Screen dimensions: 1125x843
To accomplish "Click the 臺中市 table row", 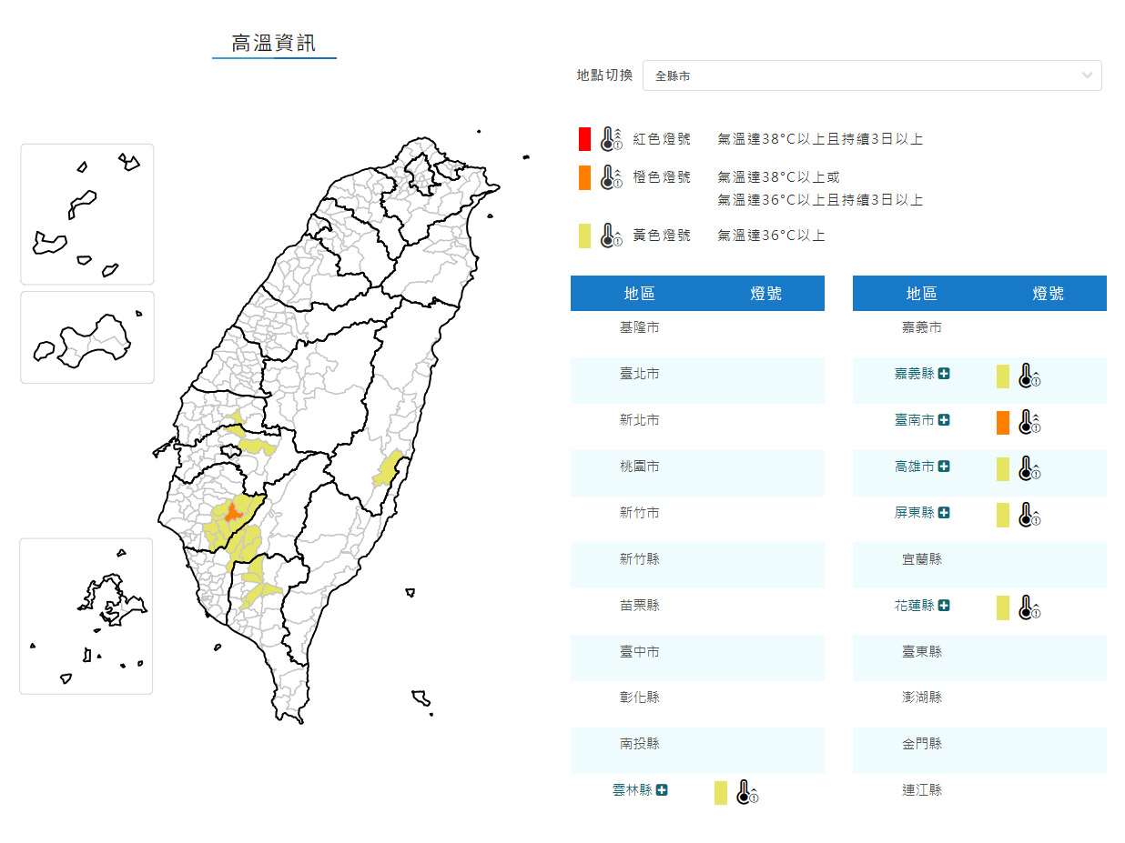I will (697, 658).
